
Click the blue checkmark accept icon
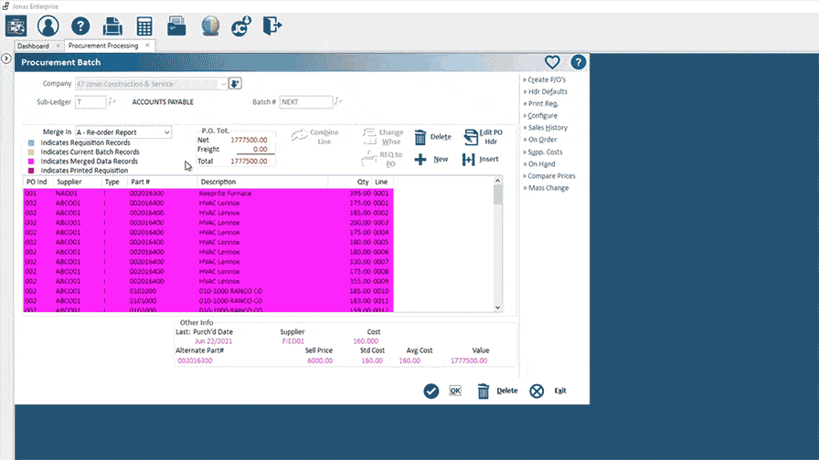tap(431, 391)
